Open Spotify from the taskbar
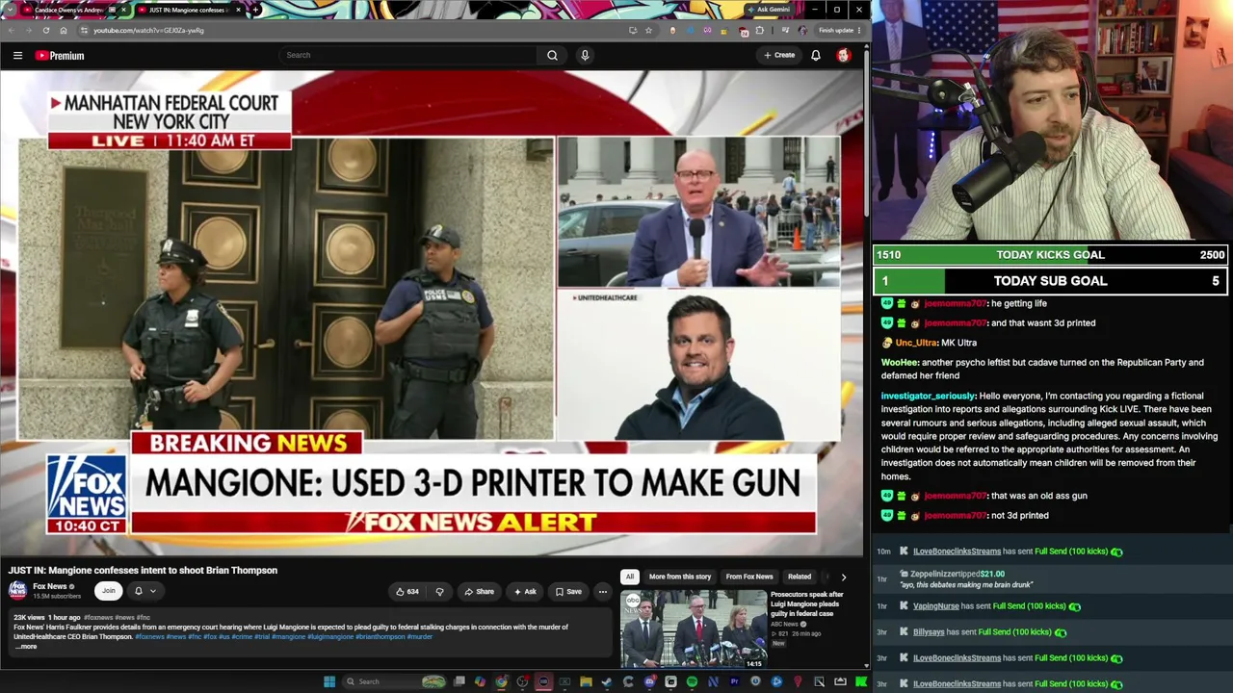This screenshot has width=1233, height=693. coord(692,681)
